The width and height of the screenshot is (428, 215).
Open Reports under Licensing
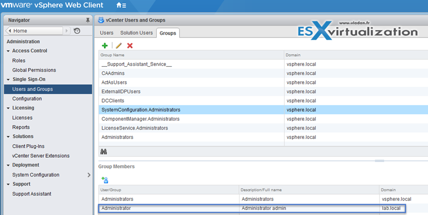pos(21,127)
